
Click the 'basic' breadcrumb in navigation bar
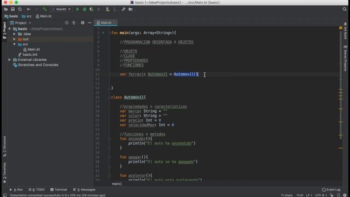[x=11, y=16]
